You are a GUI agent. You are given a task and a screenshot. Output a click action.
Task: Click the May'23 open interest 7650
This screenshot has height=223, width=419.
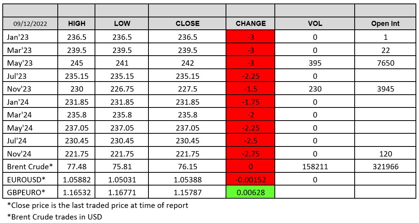[385, 63]
